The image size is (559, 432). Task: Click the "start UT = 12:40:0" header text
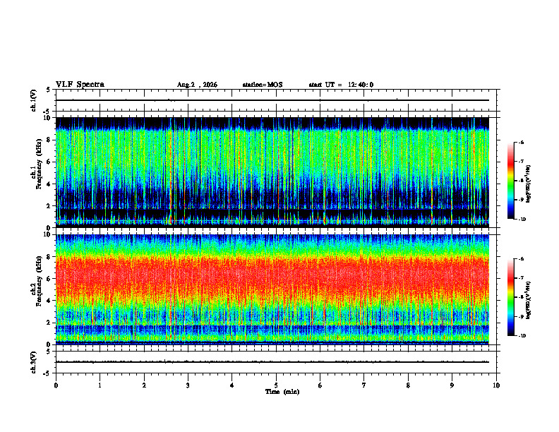341,85
